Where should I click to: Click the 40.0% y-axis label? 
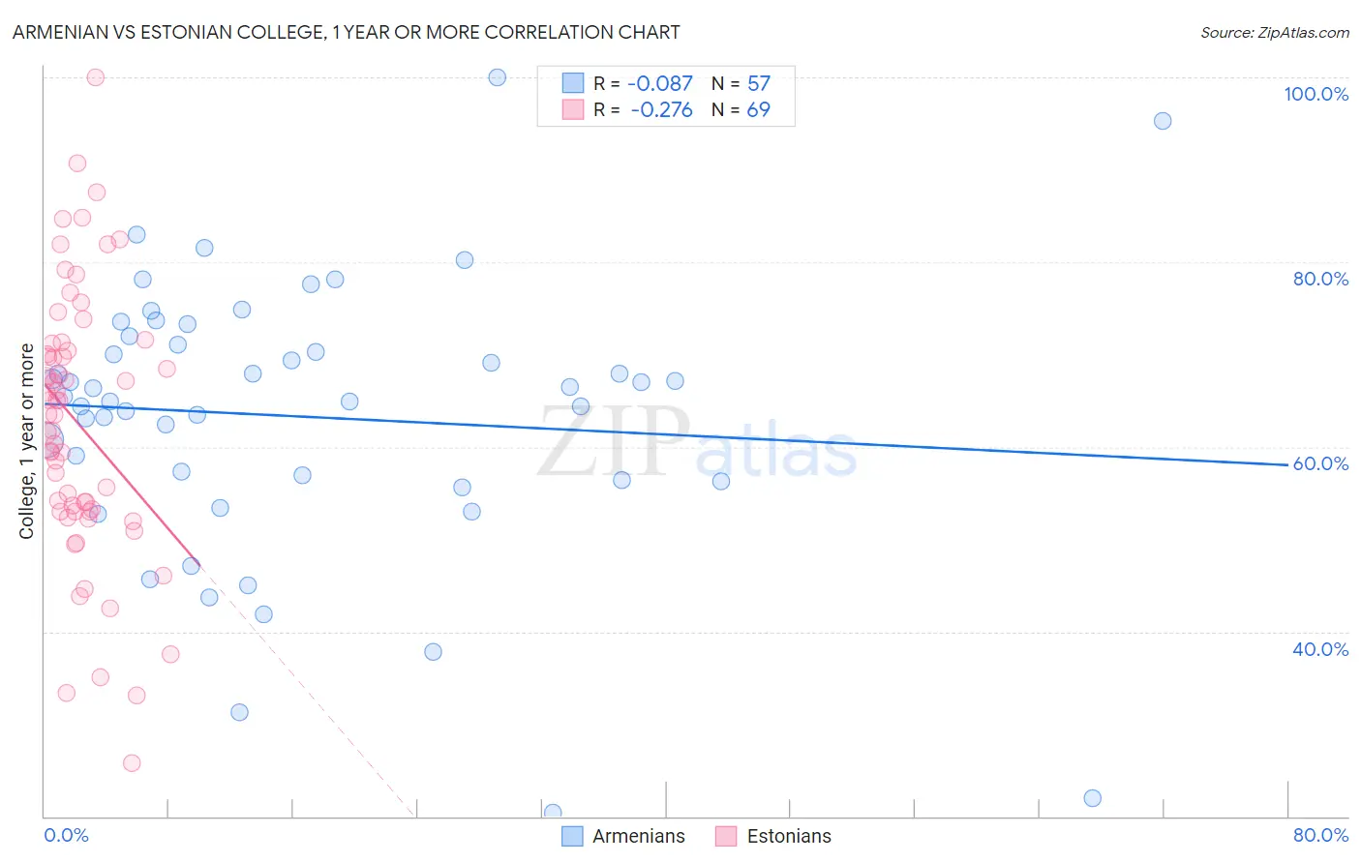click(x=1320, y=649)
